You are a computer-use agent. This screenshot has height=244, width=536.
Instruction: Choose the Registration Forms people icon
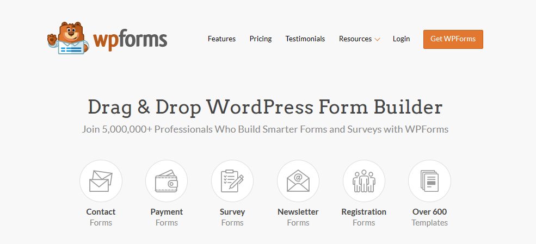tap(364, 181)
